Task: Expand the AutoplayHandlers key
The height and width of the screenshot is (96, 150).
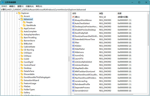Action: coord(19,35)
